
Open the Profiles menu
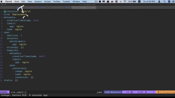click(57, 1)
